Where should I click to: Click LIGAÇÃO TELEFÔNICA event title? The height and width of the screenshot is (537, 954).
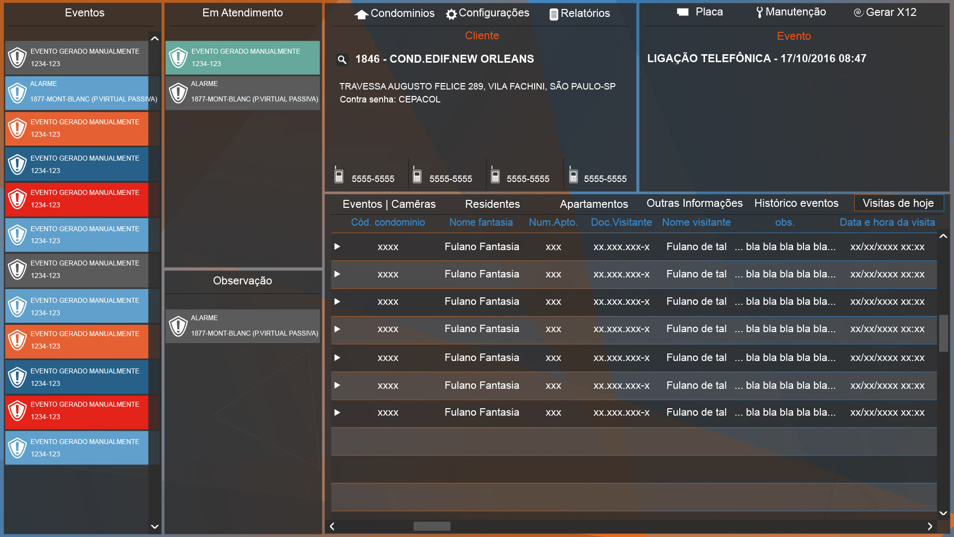(x=756, y=59)
